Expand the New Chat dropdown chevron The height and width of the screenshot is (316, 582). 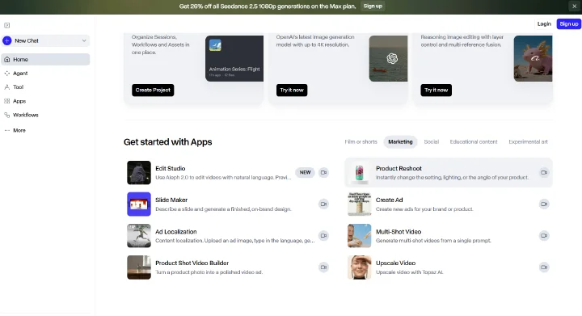tap(84, 40)
